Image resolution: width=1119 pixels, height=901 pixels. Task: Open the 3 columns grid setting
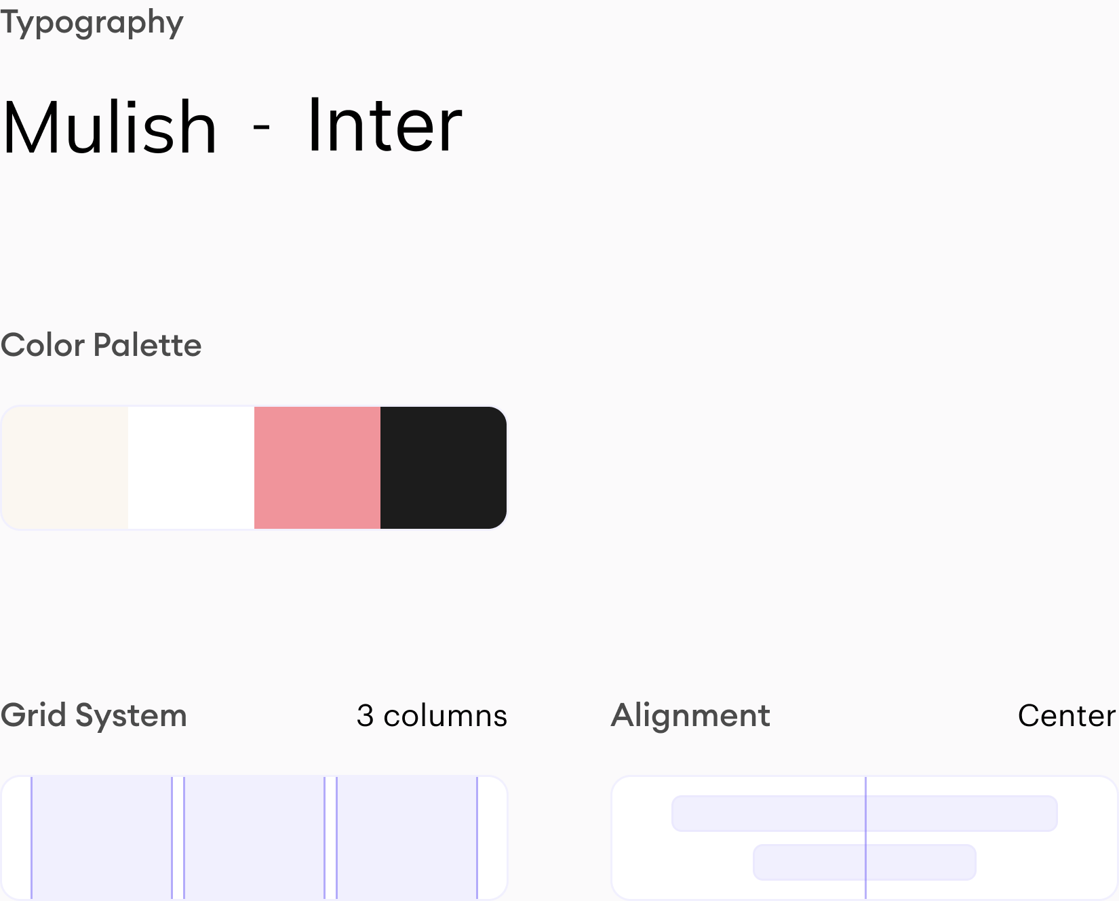point(431,716)
